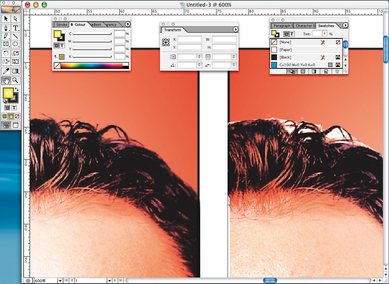Toggle formatting affects text in Colour panel
The image size is (389, 284).
point(62,45)
